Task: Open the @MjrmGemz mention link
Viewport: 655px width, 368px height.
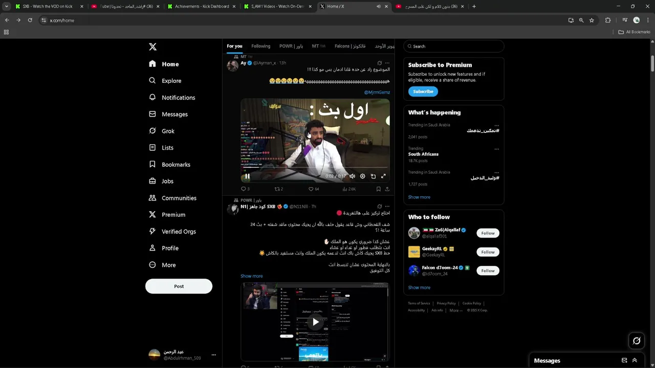Action: click(x=377, y=93)
